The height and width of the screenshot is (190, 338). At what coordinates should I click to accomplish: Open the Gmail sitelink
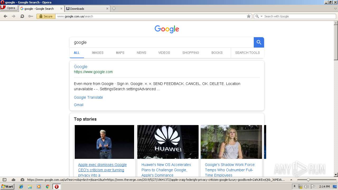pos(79,105)
